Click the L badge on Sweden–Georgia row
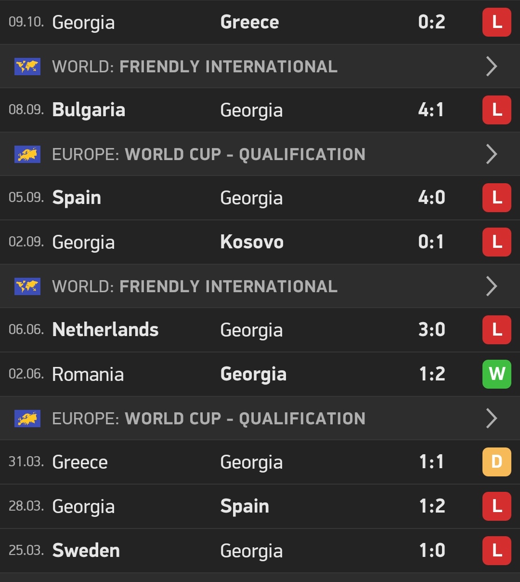 tap(496, 550)
